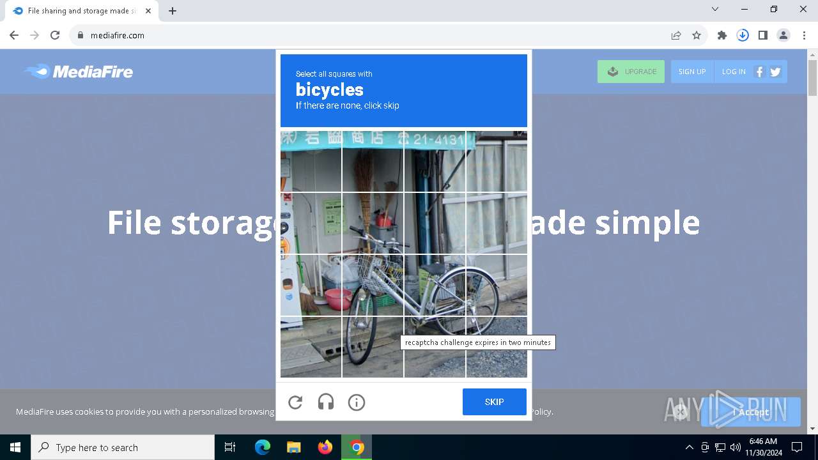
Task: Log in with Facebook icon
Action: (x=760, y=72)
